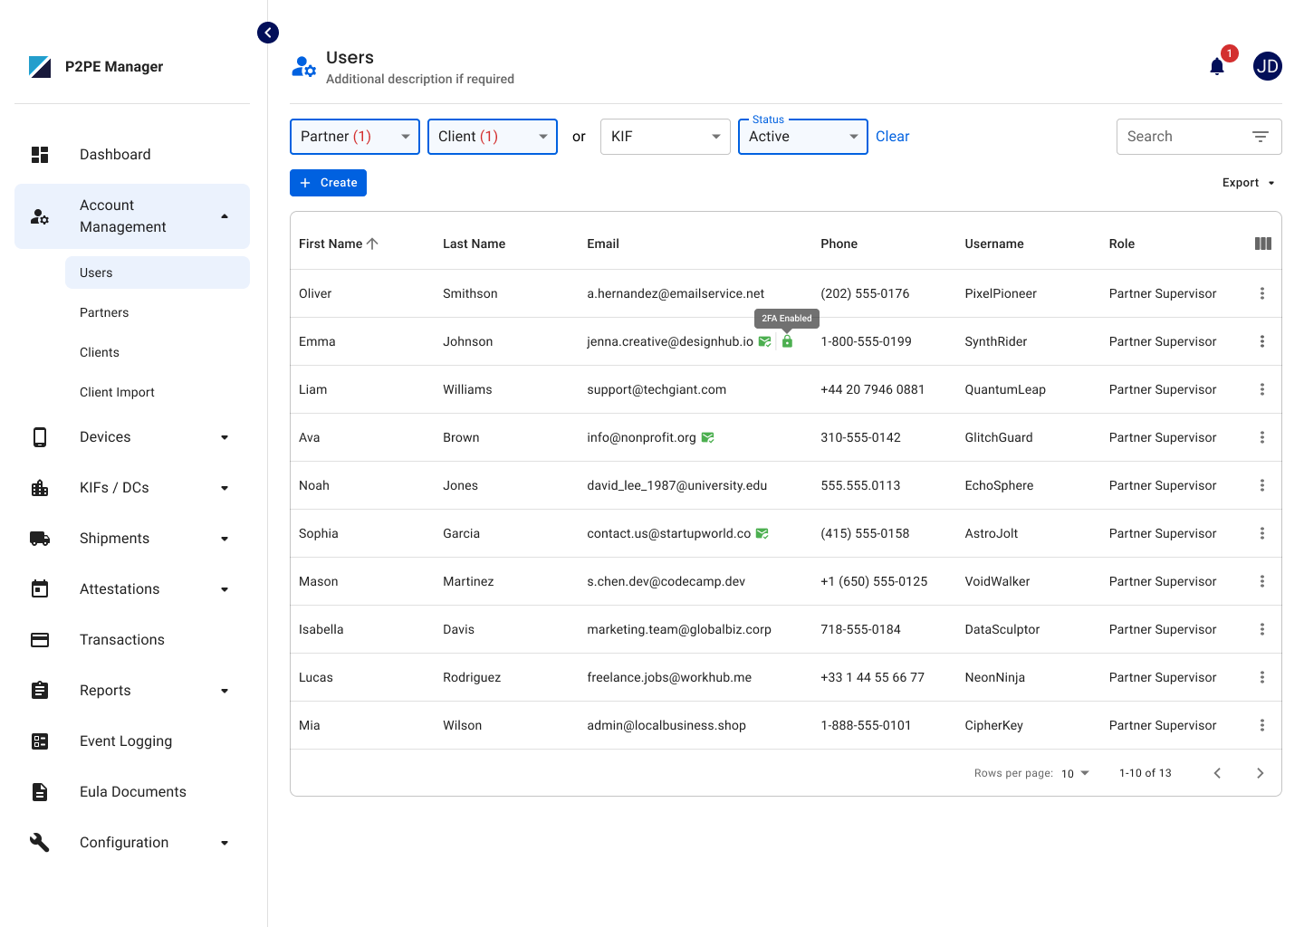The width and height of the screenshot is (1304, 927).
Task: Expand the Configuration menu section
Action: pyautogui.click(x=225, y=843)
